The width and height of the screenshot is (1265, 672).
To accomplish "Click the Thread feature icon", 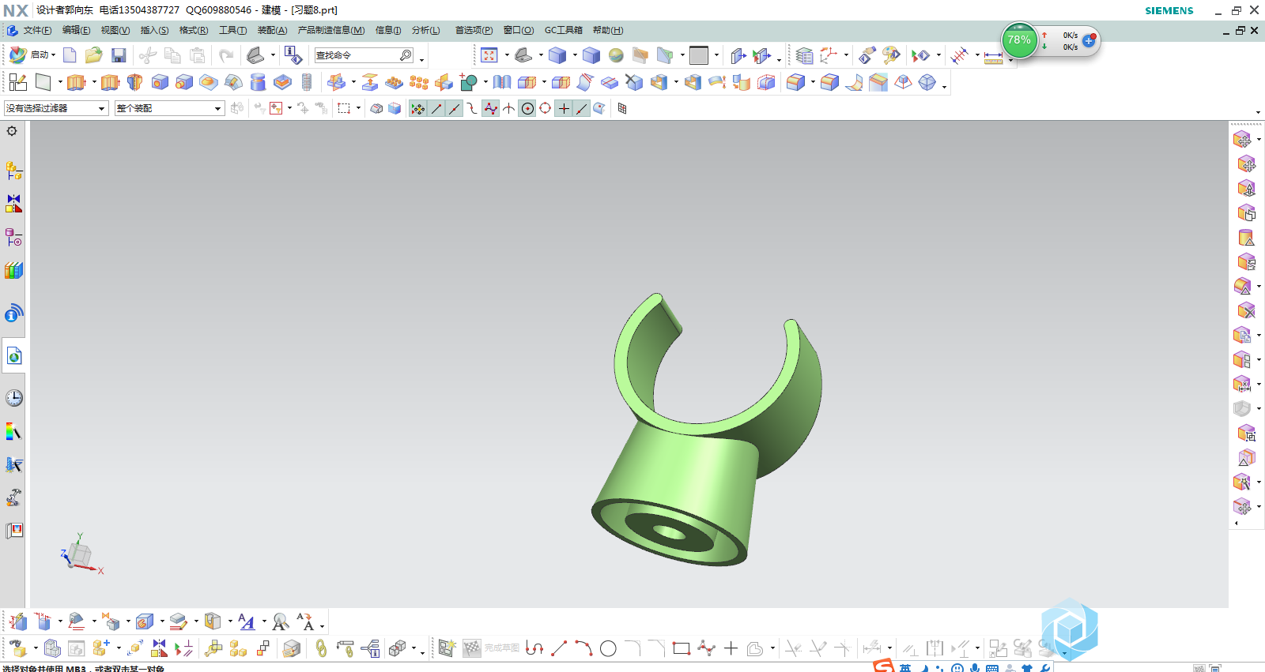I will pyautogui.click(x=307, y=82).
